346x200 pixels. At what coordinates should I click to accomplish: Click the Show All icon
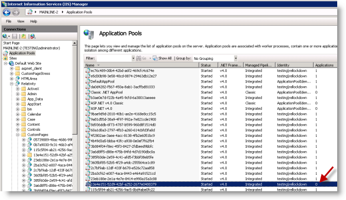[x=155, y=58]
